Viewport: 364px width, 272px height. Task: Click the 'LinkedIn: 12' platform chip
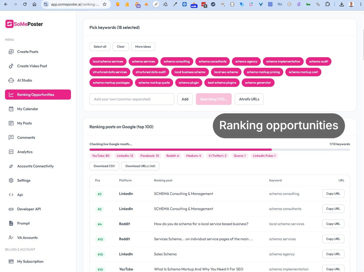pos(125,156)
